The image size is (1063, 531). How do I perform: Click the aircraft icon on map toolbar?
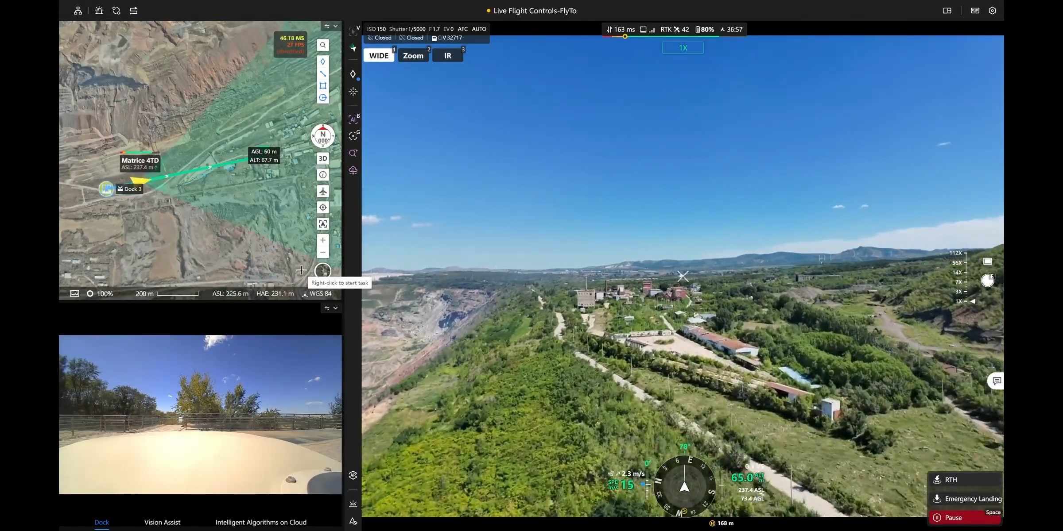coord(323,191)
